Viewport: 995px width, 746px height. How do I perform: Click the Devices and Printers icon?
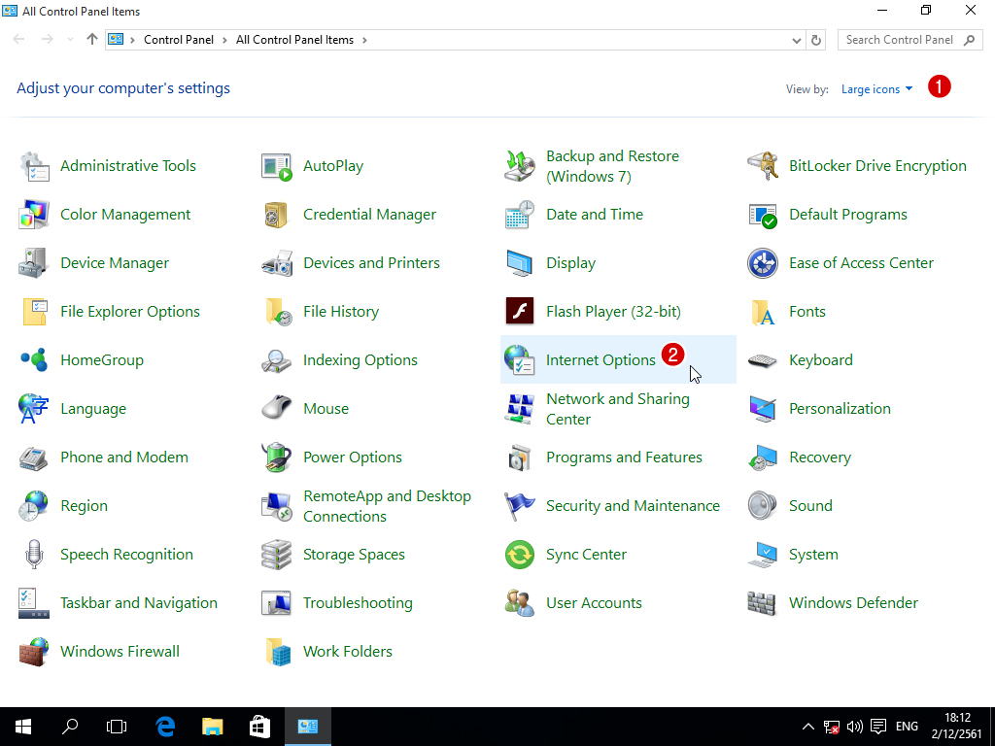coord(277,263)
